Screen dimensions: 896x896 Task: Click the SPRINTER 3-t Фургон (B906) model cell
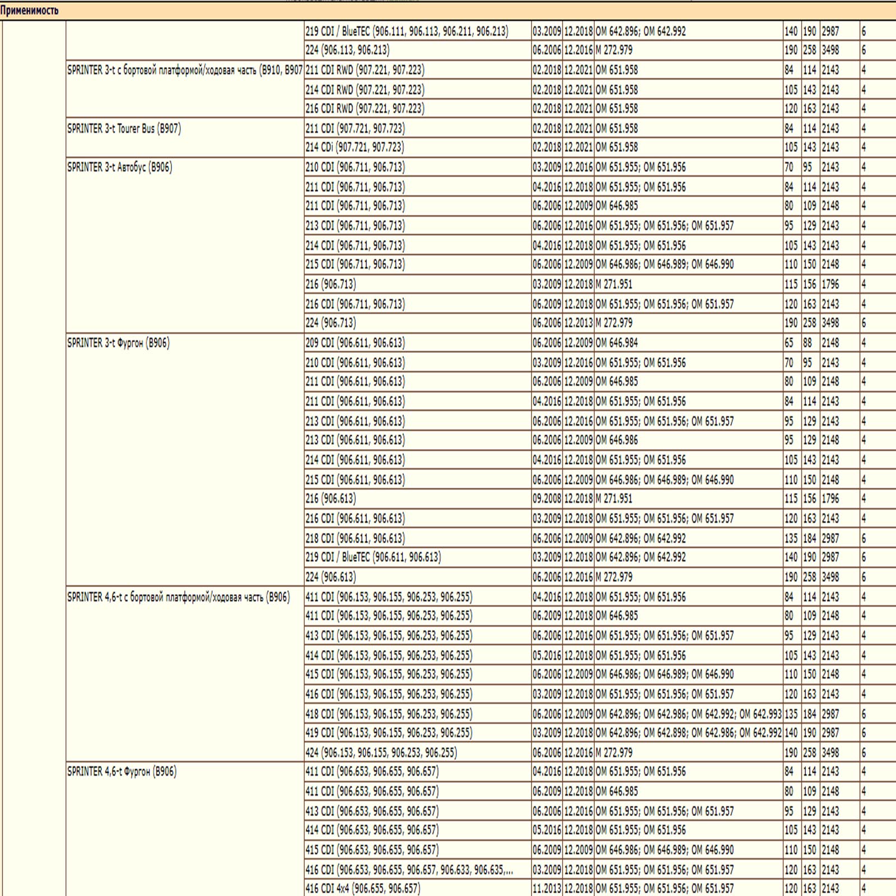(118, 343)
